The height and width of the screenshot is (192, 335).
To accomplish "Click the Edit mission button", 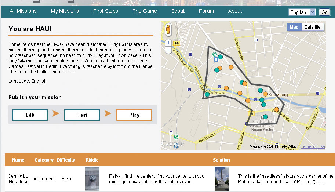I will point(30,115).
